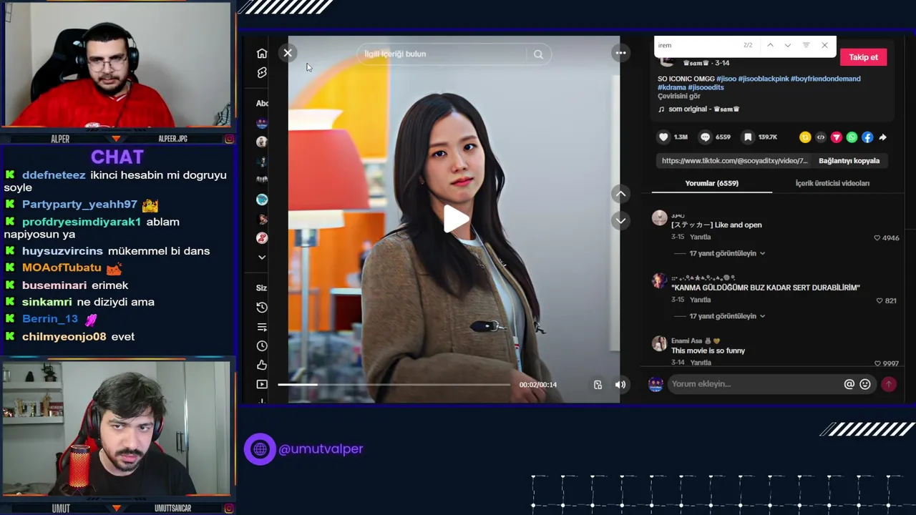
Task: Go to previous video with up arrow
Action: tap(620, 194)
